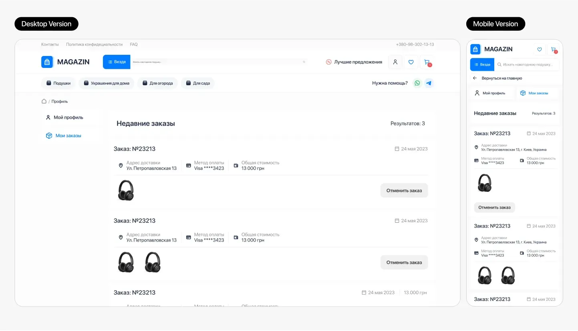
Task: Open the FAQ link
Action: 134,44
